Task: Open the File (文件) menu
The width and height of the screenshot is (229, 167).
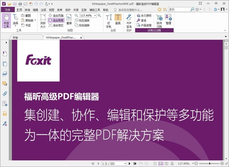Action: click(8, 10)
